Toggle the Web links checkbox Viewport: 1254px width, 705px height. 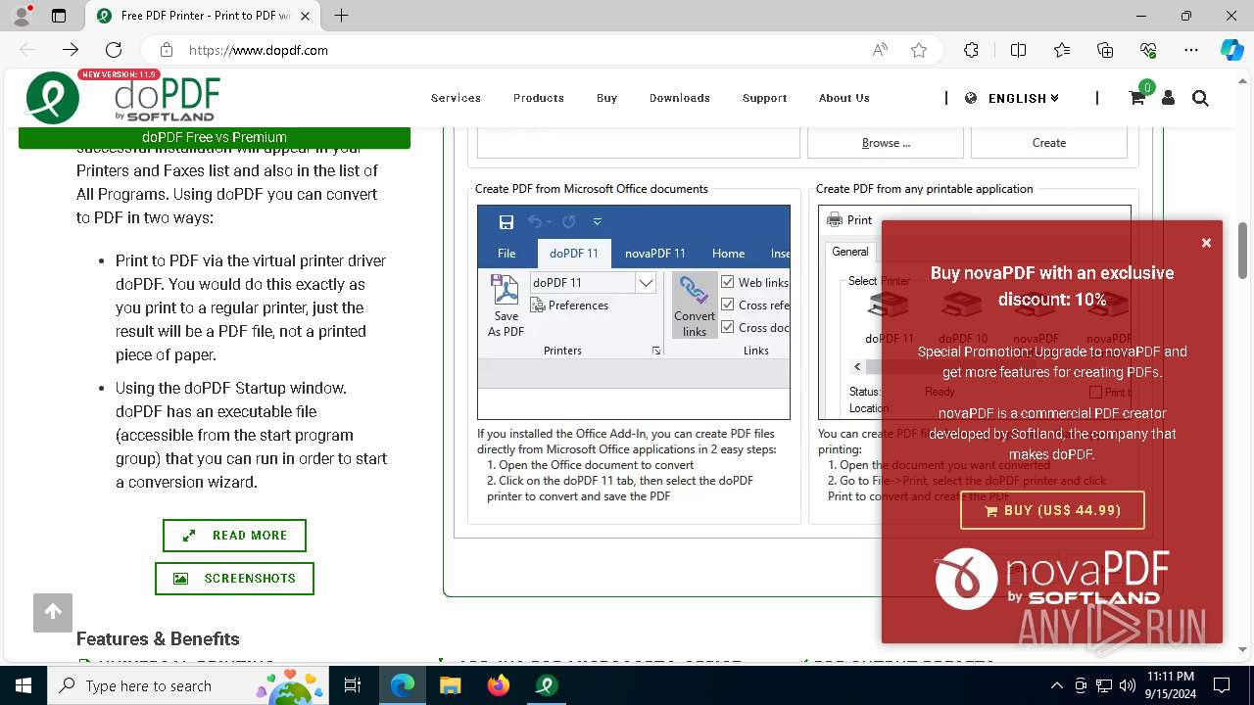click(x=728, y=282)
